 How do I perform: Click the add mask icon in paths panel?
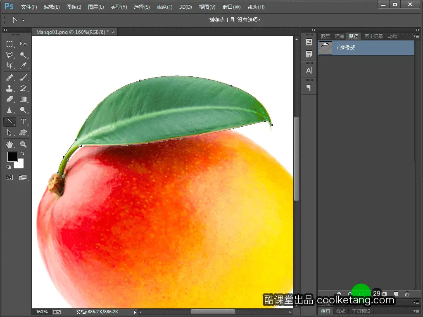pyautogui.click(x=385, y=294)
